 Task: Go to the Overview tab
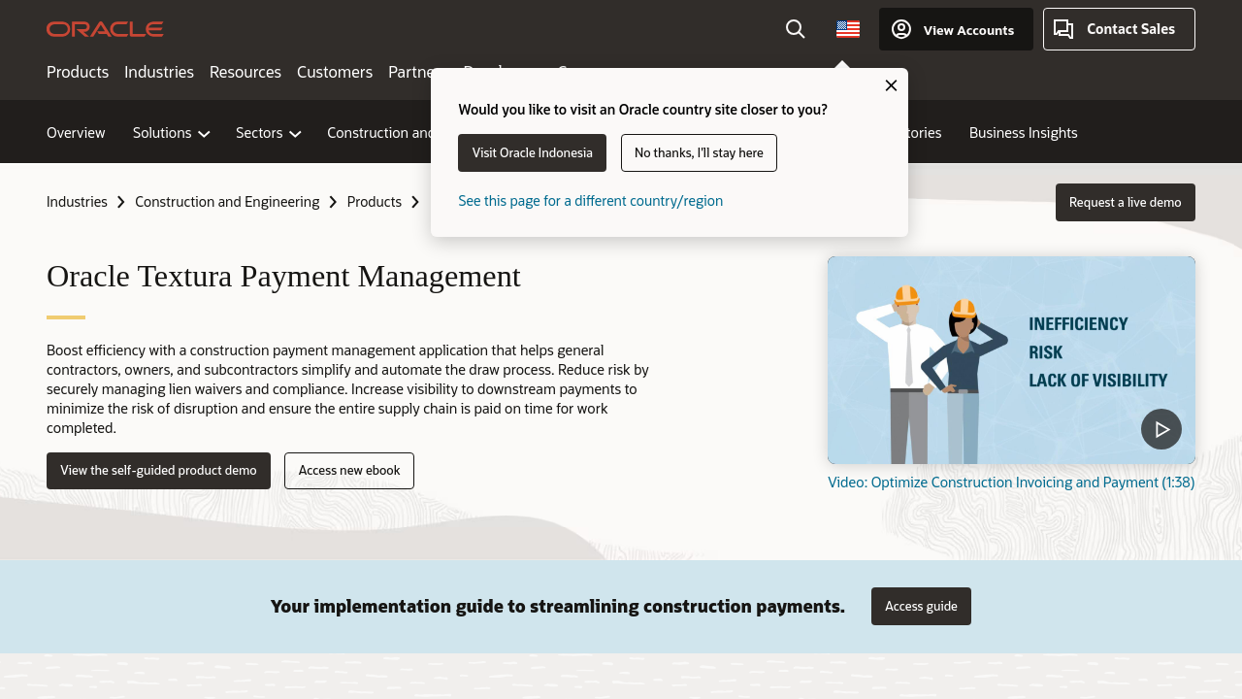click(76, 133)
